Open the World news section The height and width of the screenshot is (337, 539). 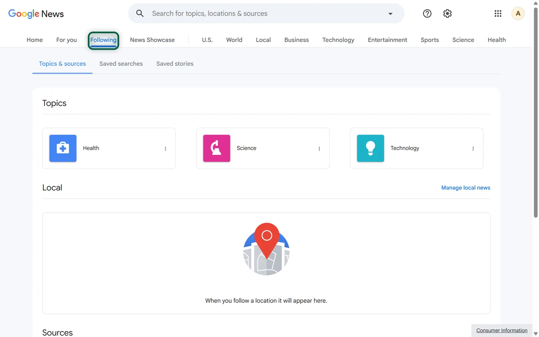point(234,40)
